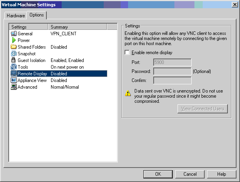Click the Guest Isolation lock icon

click(14, 60)
